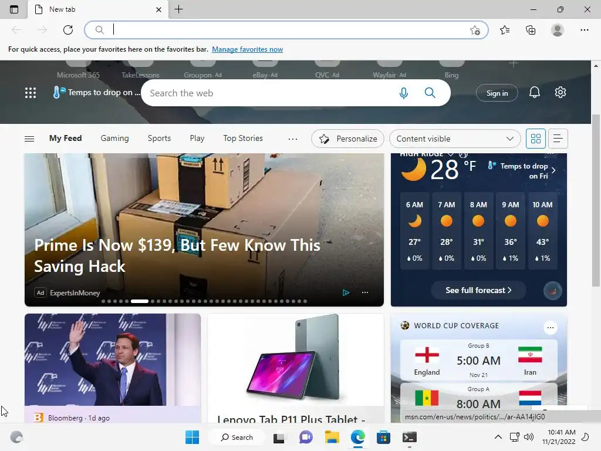Add this page to favorites star
Viewport: 601px width, 451px height.
[475, 31]
